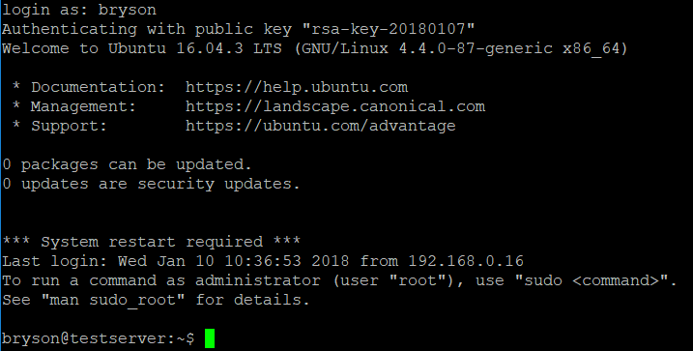Select the rsa-key-20180107 key name text

click(x=388, y=29)
